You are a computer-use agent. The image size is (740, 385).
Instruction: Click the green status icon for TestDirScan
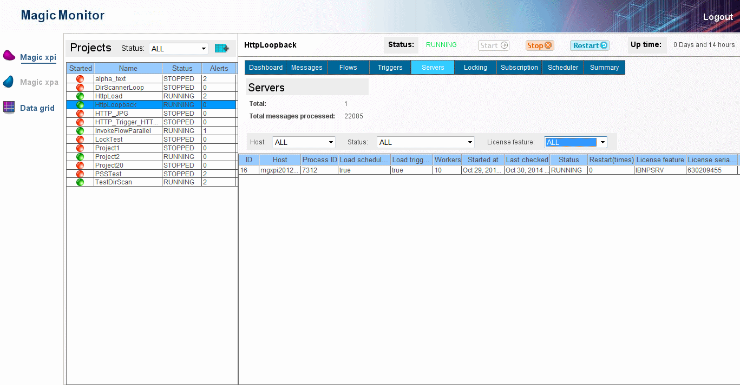(x=80, y=182)
